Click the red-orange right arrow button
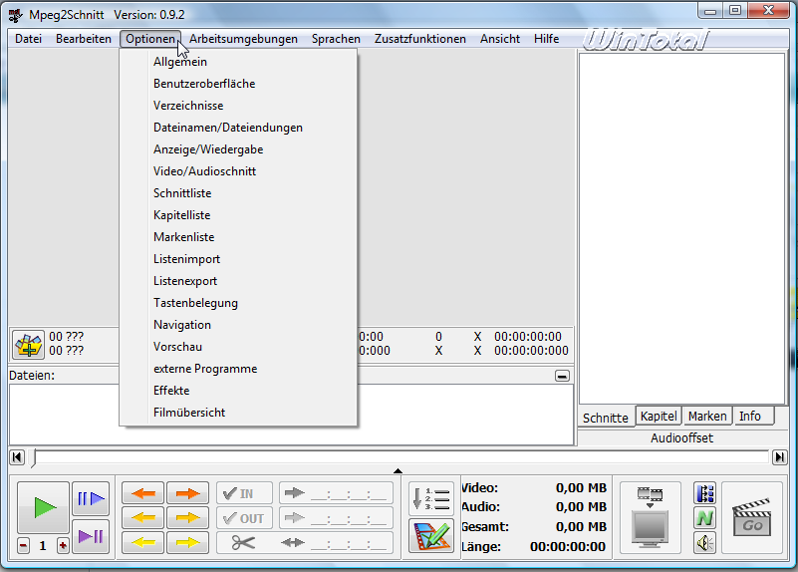Screen dimensions: 798x572 188,493
